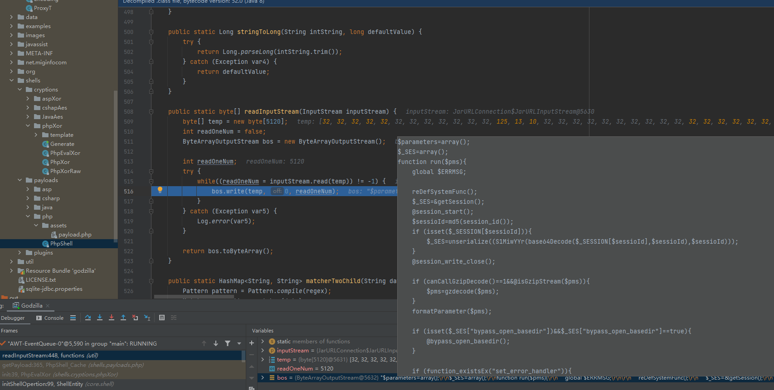
Task: Click the lightbulb intention icon on line 516
Action: (160, 190)
